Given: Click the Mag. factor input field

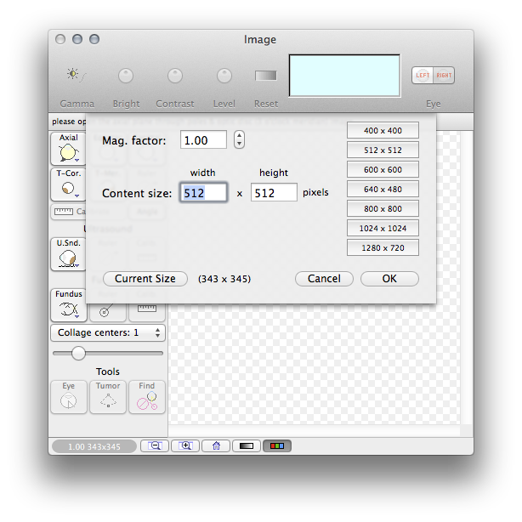Looking at the screenshot, I should click(203, 139).
